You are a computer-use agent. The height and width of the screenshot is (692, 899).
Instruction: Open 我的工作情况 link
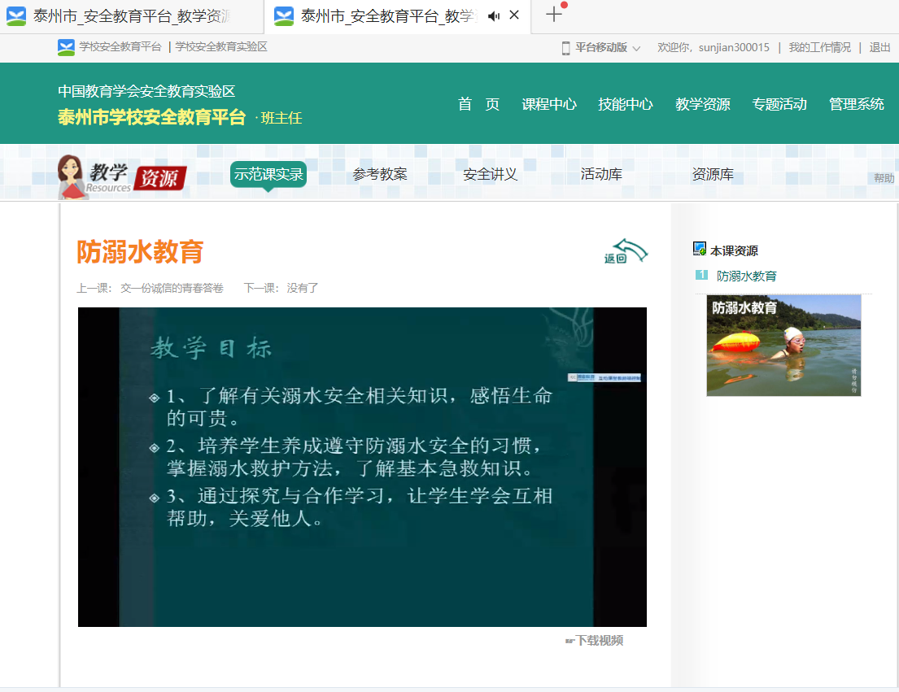(819, 47)
